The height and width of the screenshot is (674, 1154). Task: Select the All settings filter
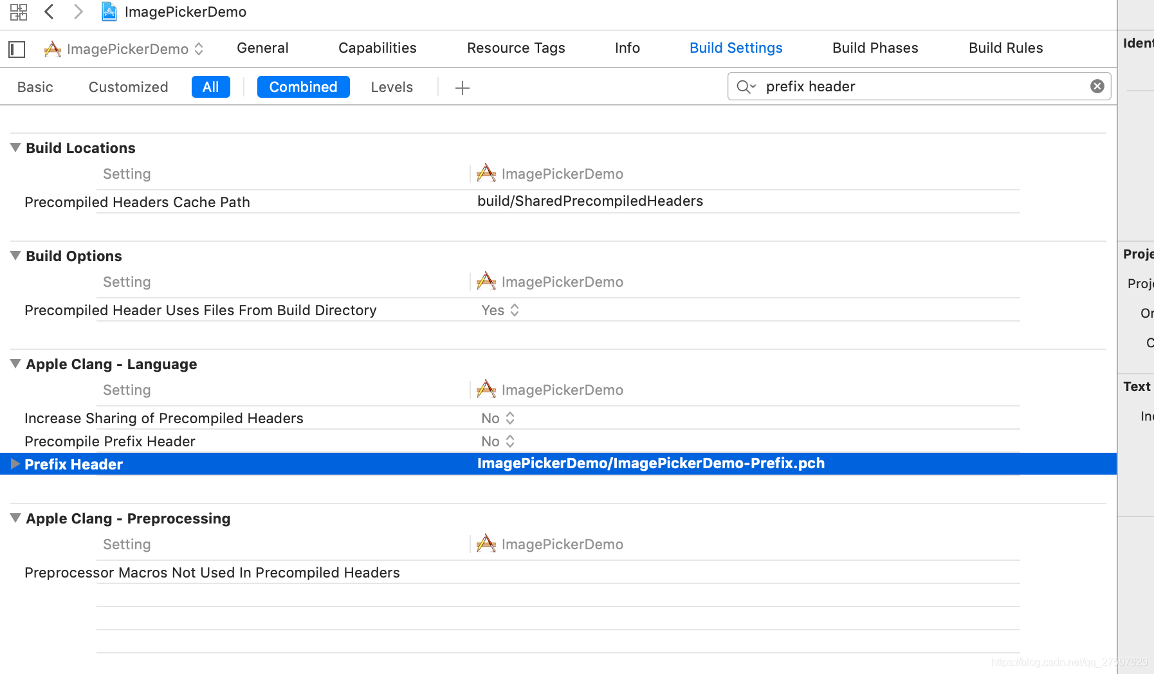click(x=211, y=87)
